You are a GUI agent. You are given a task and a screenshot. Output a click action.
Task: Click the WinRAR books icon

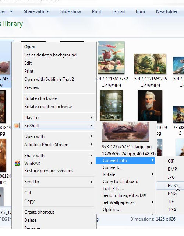pos(17,163)
